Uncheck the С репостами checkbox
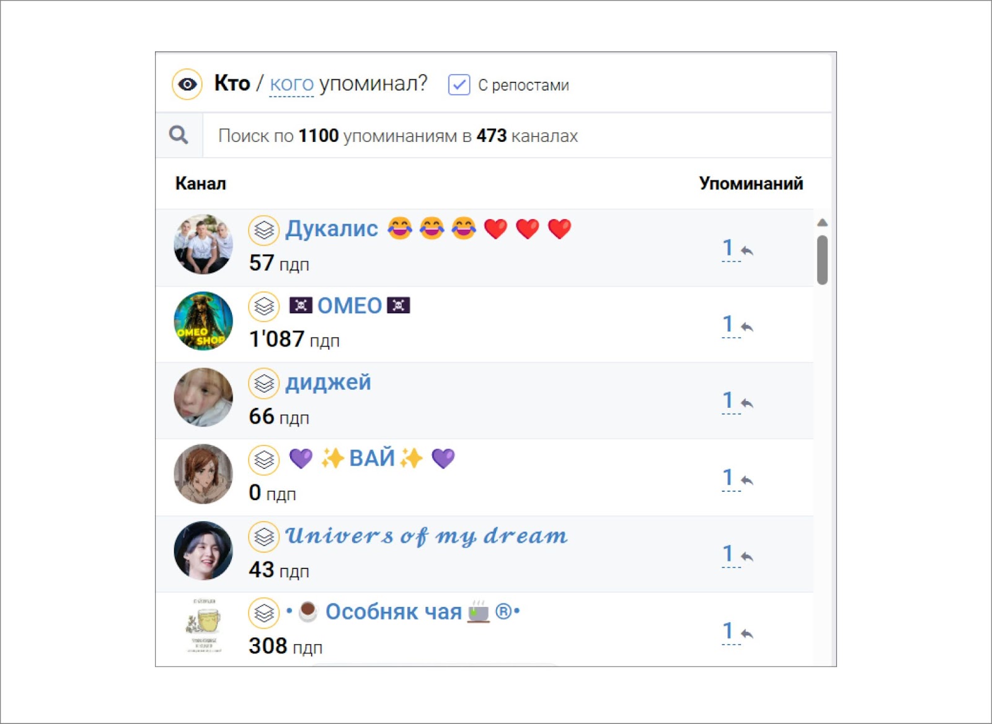 tap(459, 84)
